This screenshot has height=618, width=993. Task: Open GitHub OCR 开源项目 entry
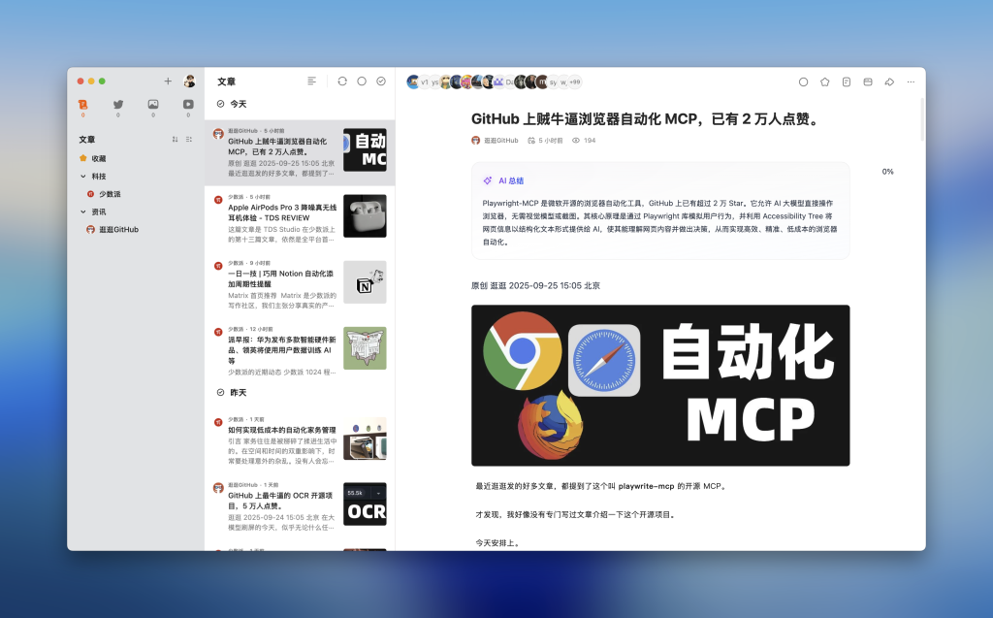[x=300, y=506]
